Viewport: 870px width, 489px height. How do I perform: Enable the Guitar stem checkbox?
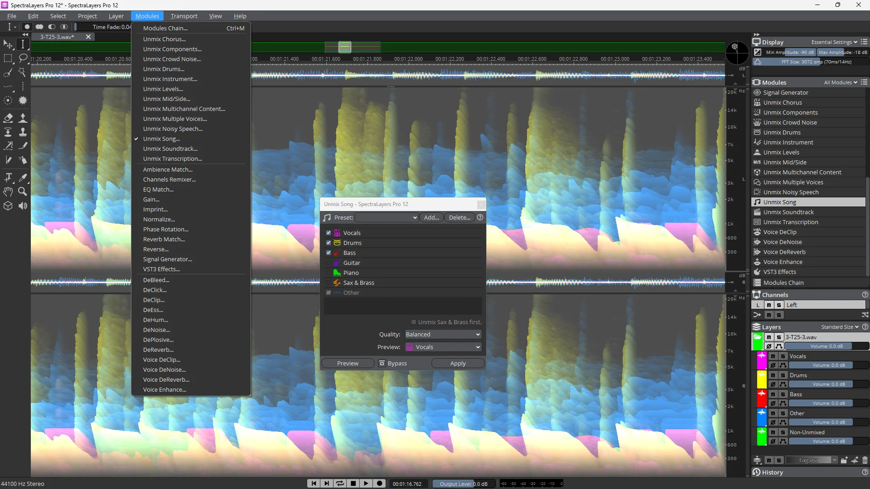tap(329, 263)
